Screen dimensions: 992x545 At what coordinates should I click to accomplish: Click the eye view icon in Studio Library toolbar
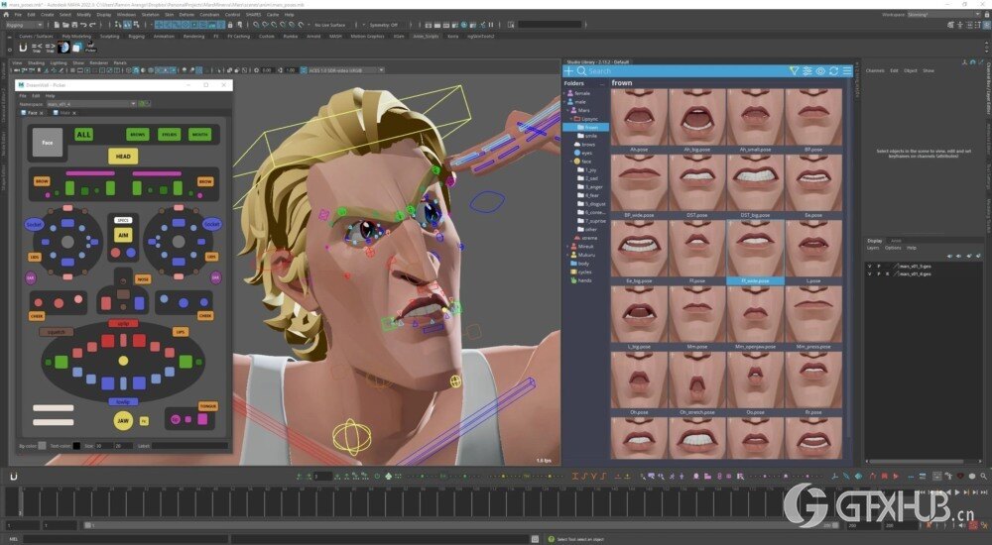coord(820,70)
